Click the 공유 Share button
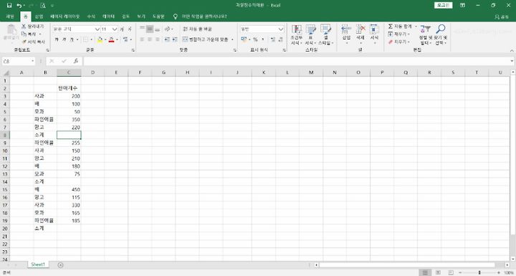 [502, 16]
